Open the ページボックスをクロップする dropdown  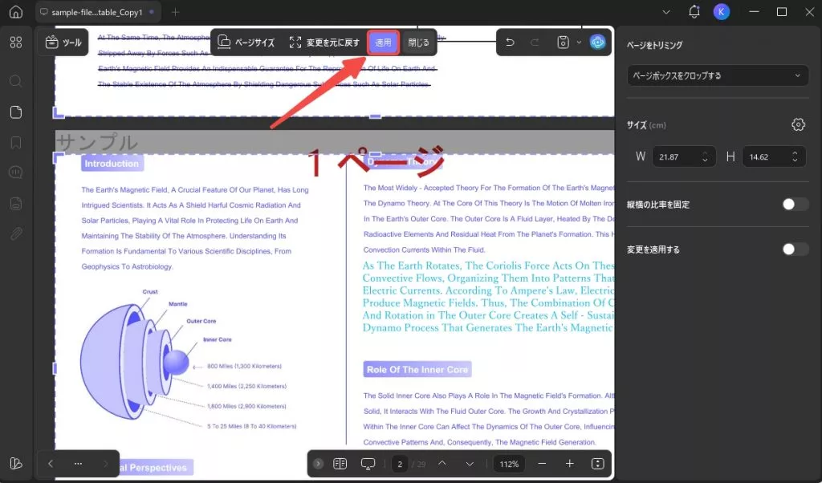click(717, 75)
